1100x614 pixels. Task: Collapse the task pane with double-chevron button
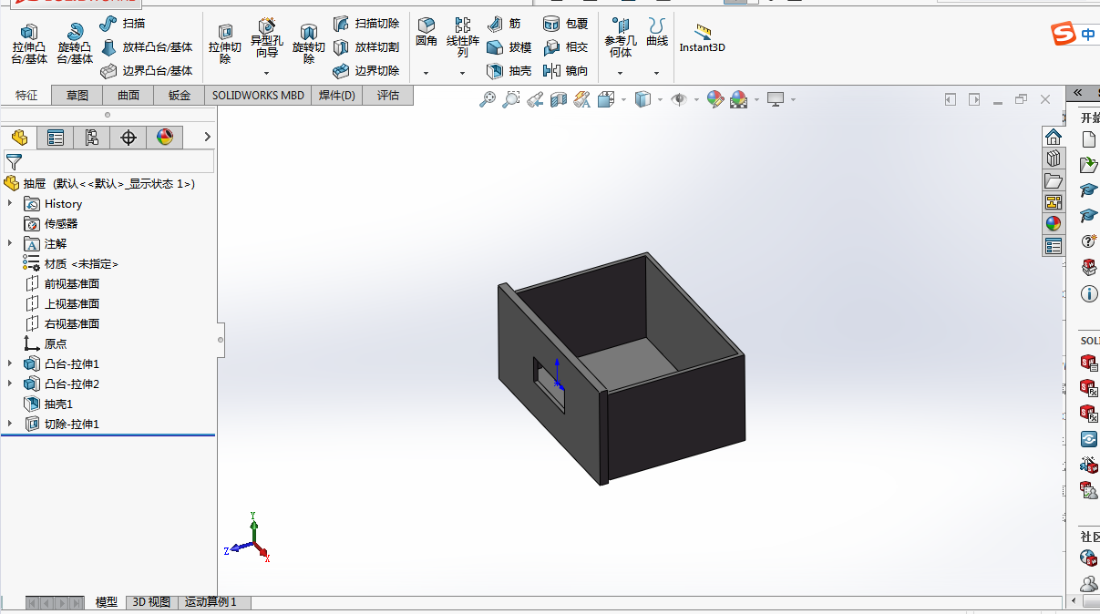[1077, 92]
